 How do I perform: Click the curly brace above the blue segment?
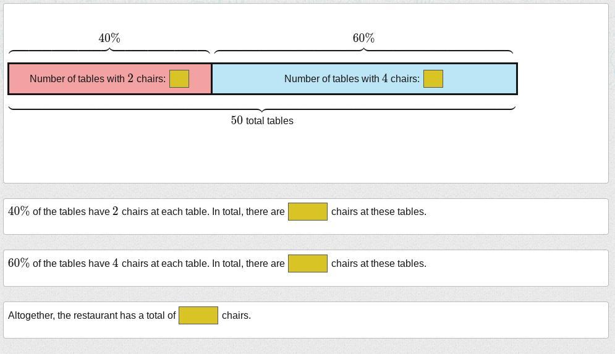(363, 51)
